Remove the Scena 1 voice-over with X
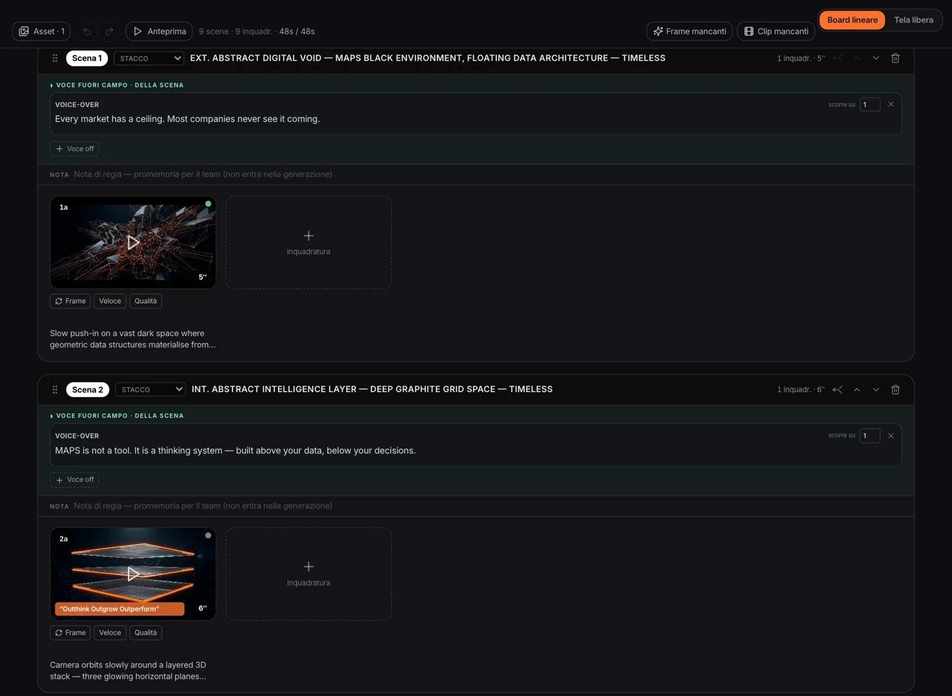The image size is (952, 696). [891, 104]
